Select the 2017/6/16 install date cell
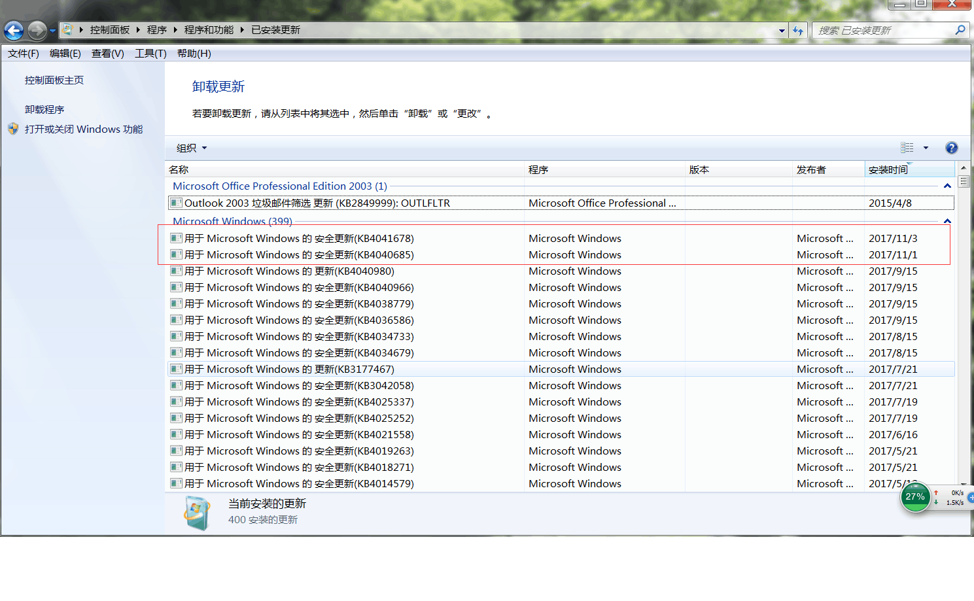The width and height of the screenshot is (974, 601). 893,434
